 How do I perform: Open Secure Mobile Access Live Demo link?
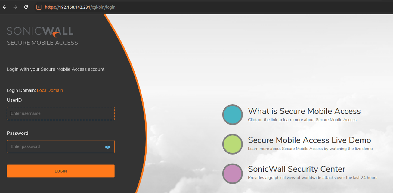(x=309, y=140)
